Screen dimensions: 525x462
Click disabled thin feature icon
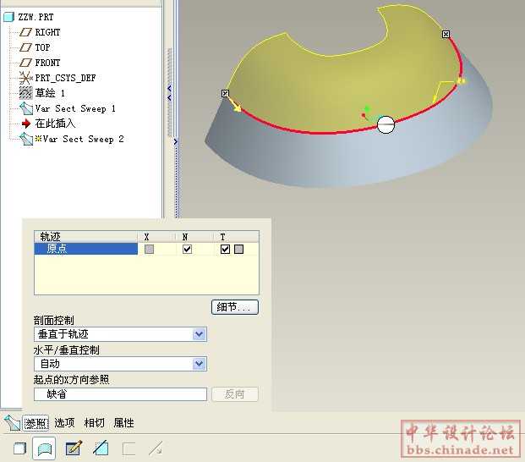[x=129, y=448]
